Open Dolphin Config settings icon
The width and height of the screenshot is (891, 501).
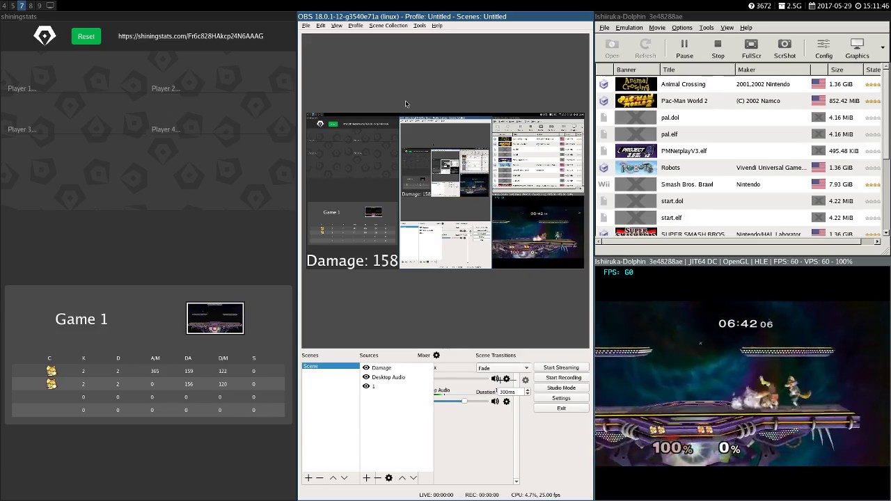click(823, 49)
